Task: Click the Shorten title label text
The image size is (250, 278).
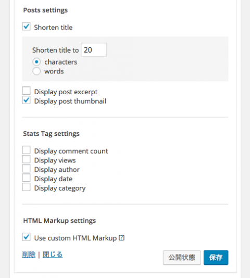Action: 53,28
